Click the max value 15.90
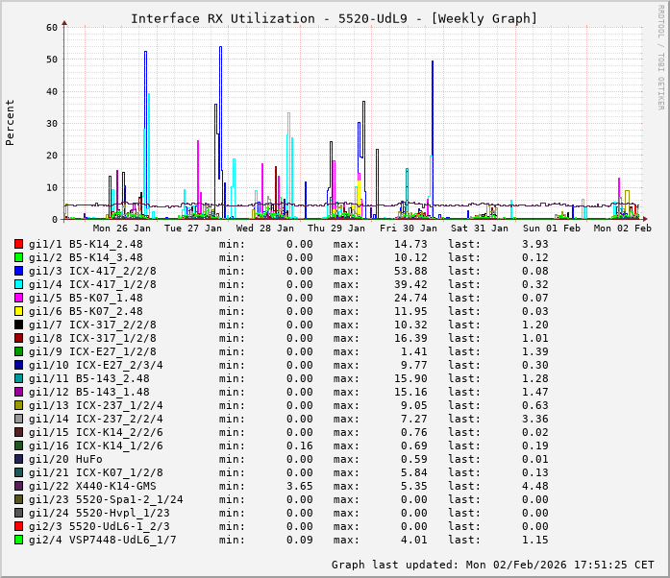 [x=410, y=378]
